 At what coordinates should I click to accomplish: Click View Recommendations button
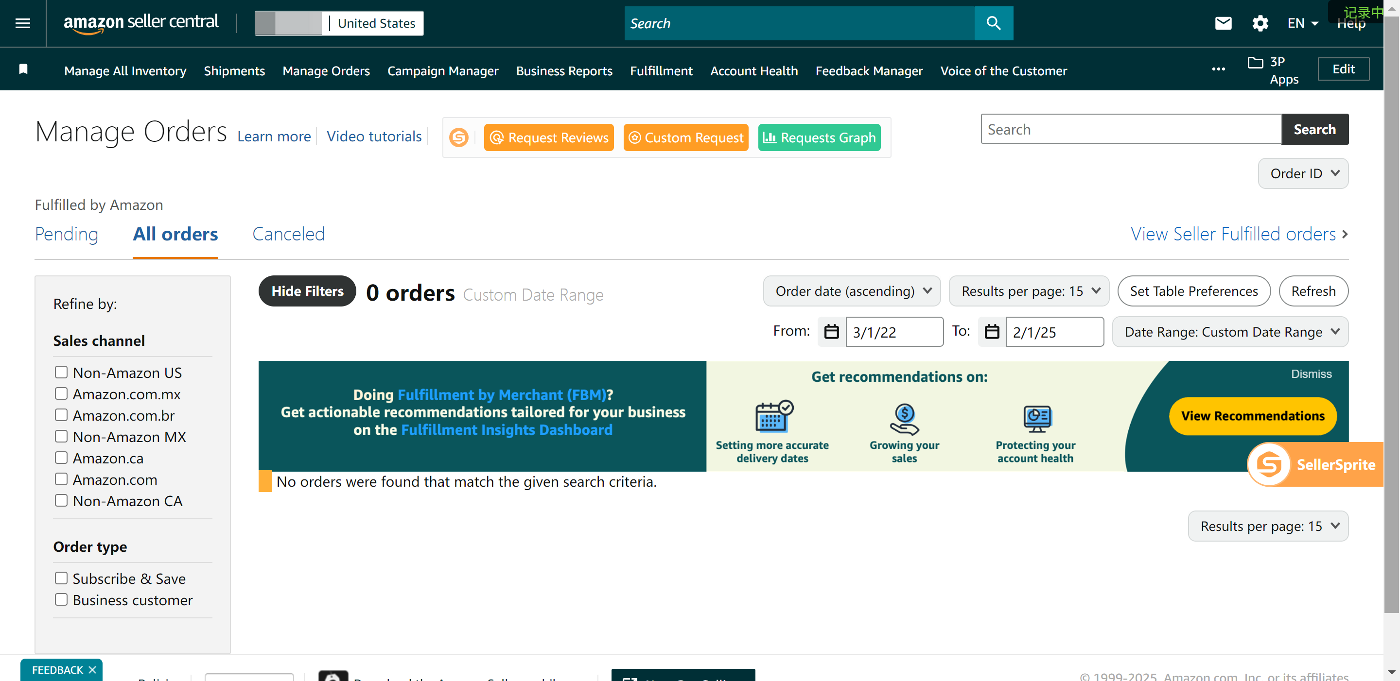1252,416
